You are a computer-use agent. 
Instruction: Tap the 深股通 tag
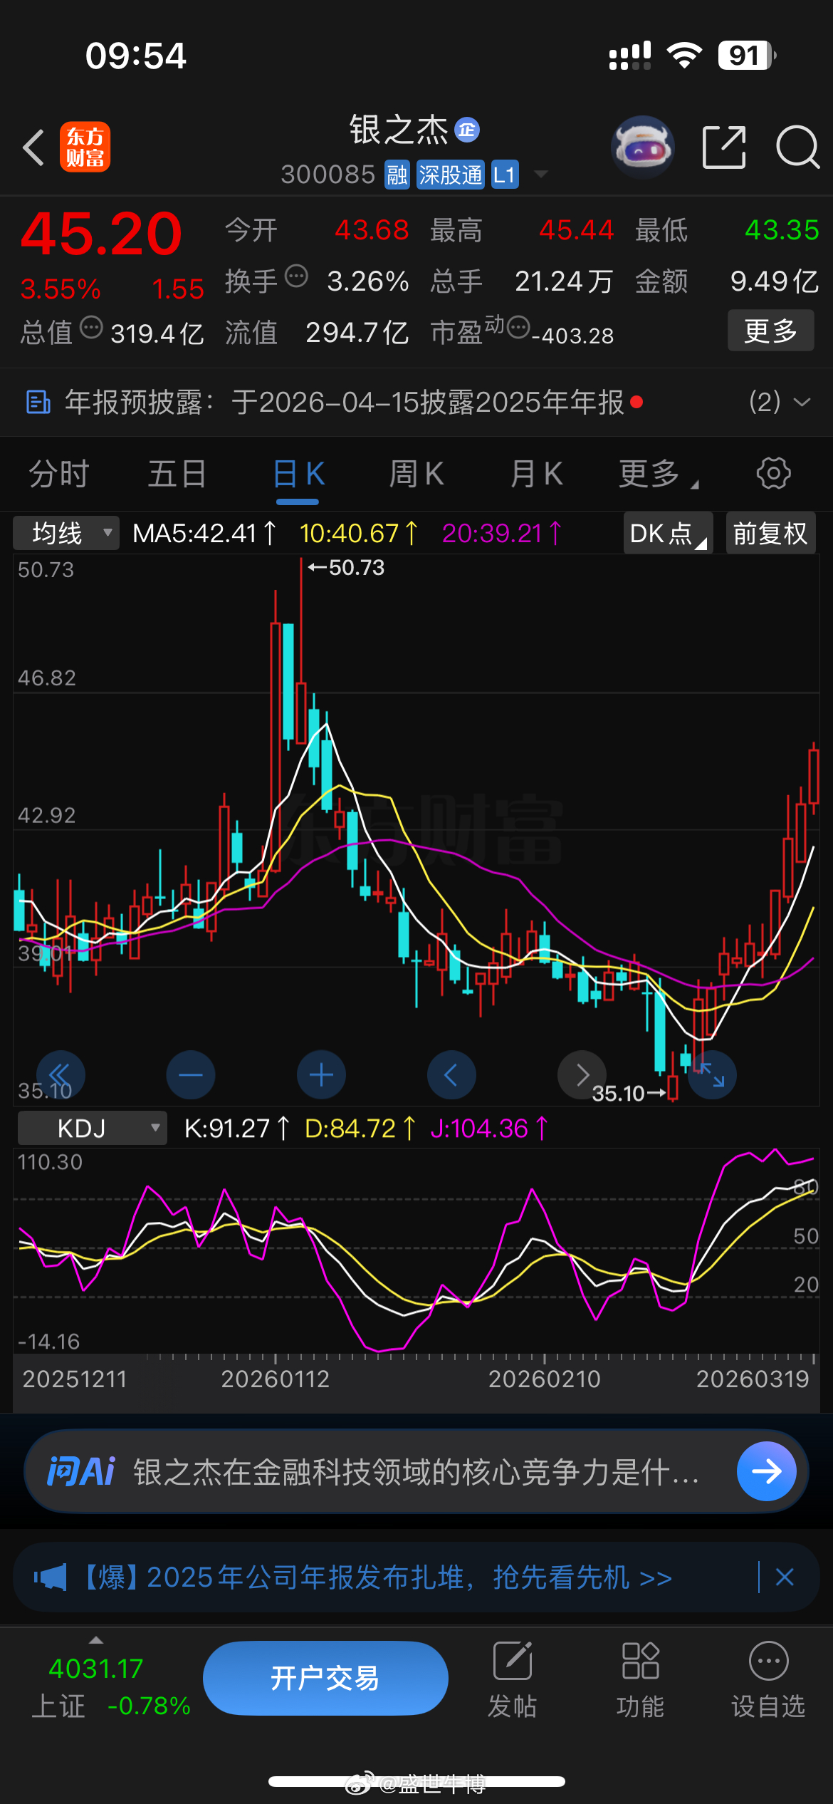pyautogui.click(x=450, y=175)
